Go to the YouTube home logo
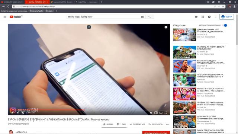This screenshot has height=134, width=238. click(x=15, y=17)
